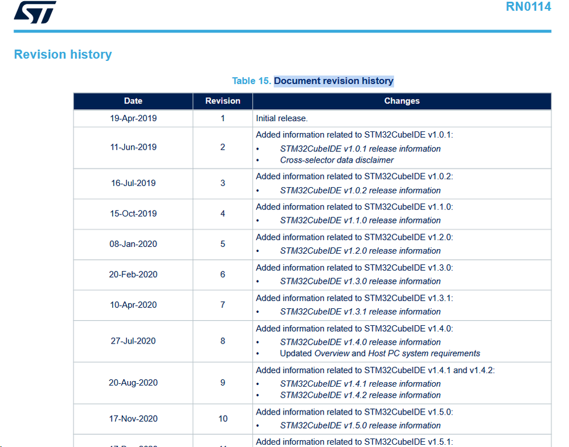Click the date 11-Jun-2019
Image resolution: width=569 pixels, height=447 pixels.
click(x=133, y=147)
